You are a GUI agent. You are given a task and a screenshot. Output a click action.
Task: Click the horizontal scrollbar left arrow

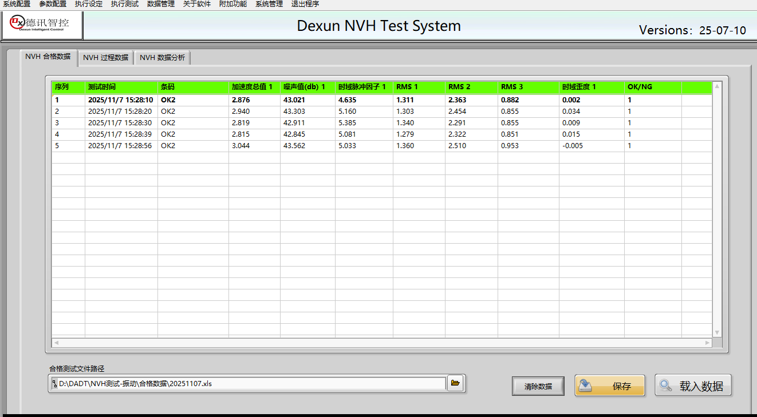pos(56,343)
